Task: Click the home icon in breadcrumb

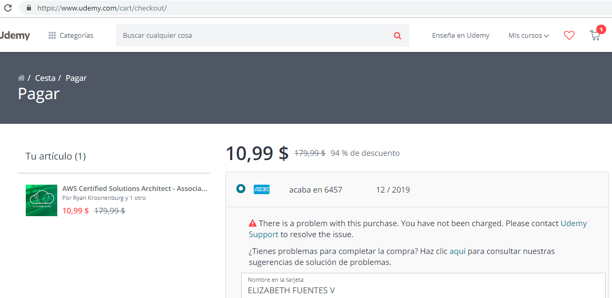Action: (21, 78)
